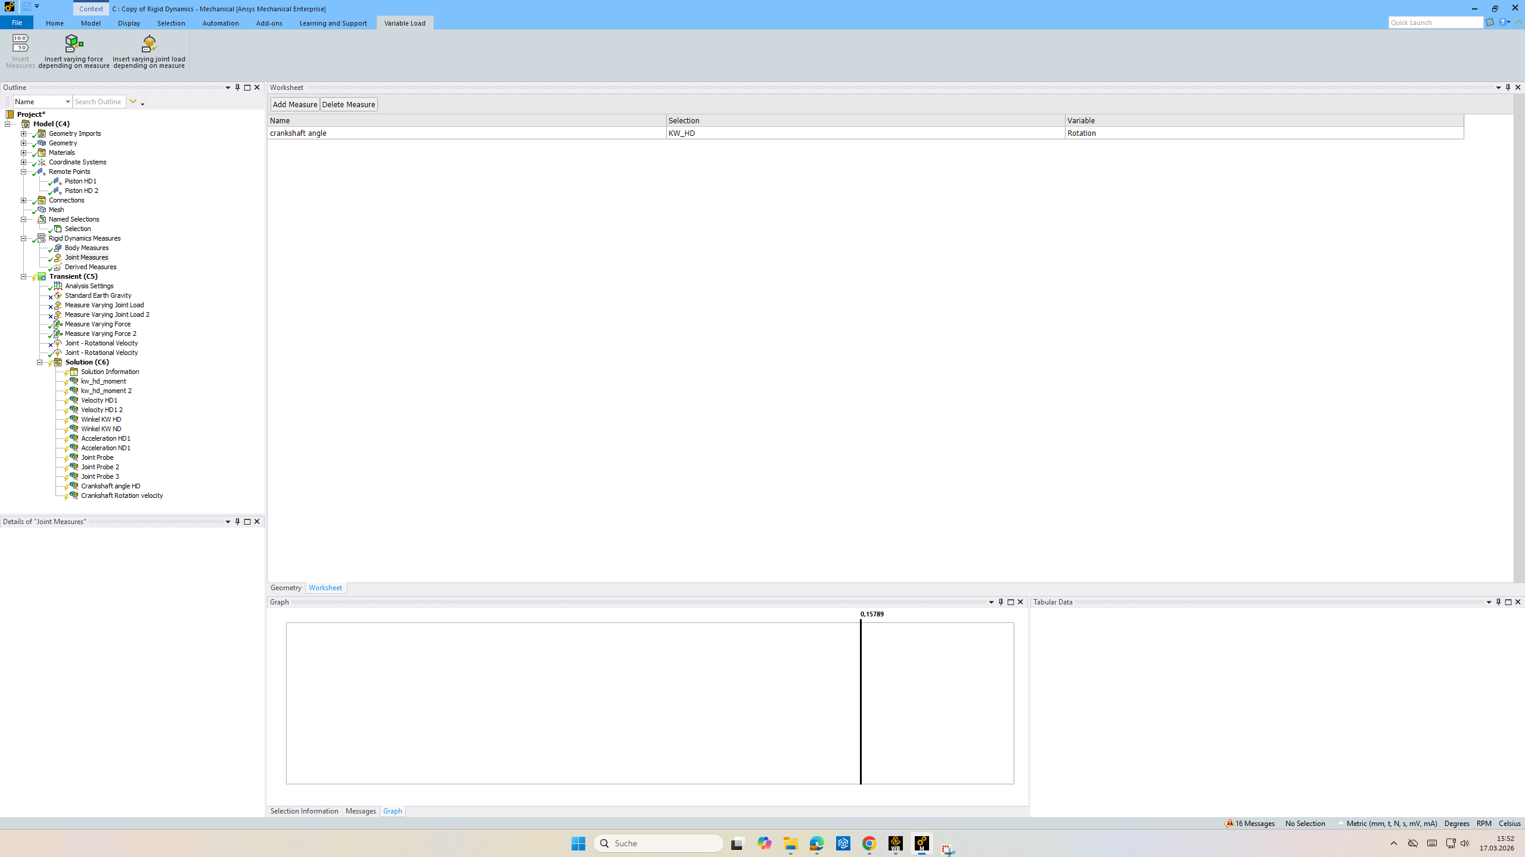Pin the Outline panel

(237, 88)
